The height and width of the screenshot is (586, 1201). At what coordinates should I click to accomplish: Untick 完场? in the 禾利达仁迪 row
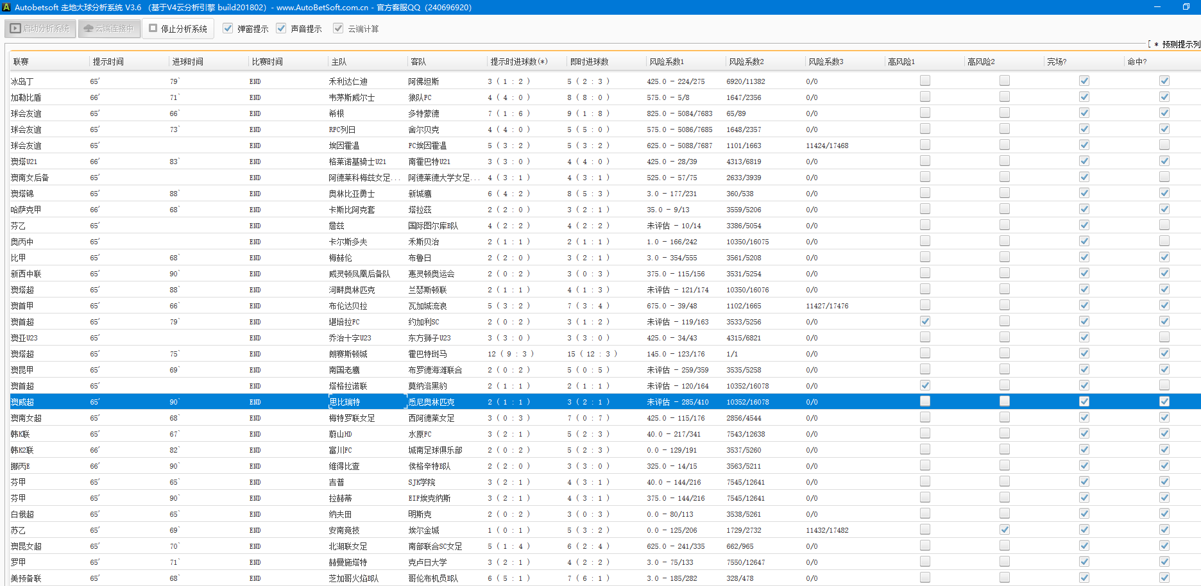1084,81
